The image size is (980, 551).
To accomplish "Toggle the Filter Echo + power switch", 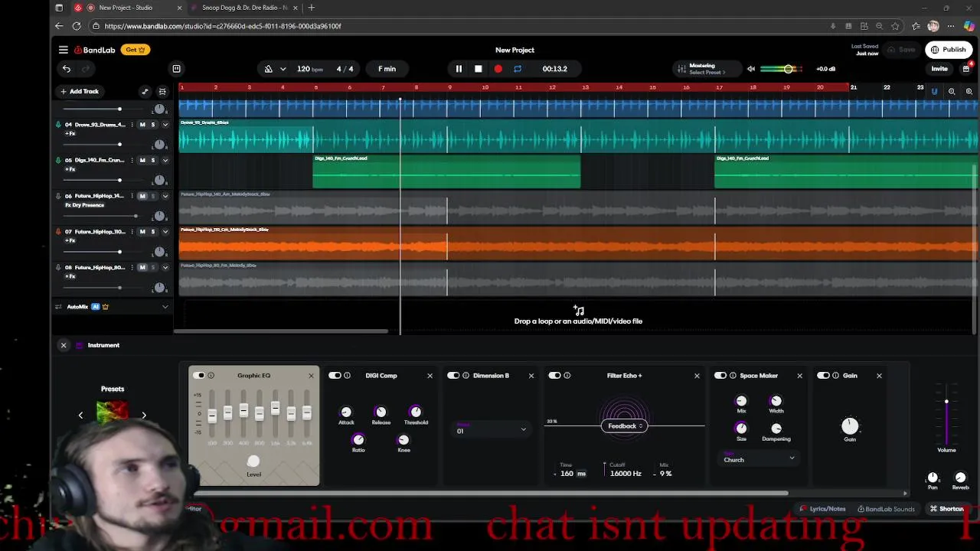I will tap(554, 376).
